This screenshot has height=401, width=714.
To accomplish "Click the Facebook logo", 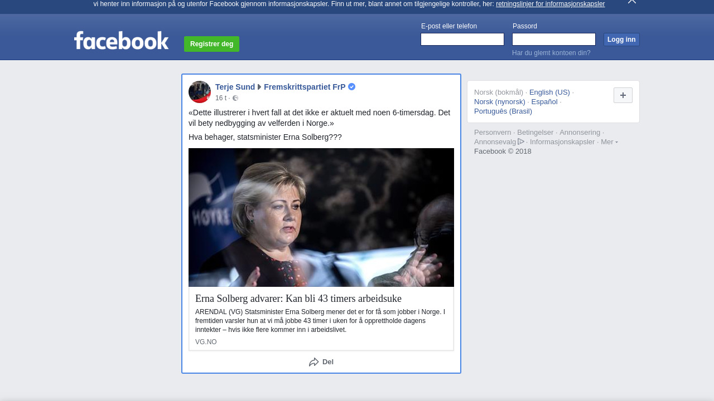I will (121, 41).
